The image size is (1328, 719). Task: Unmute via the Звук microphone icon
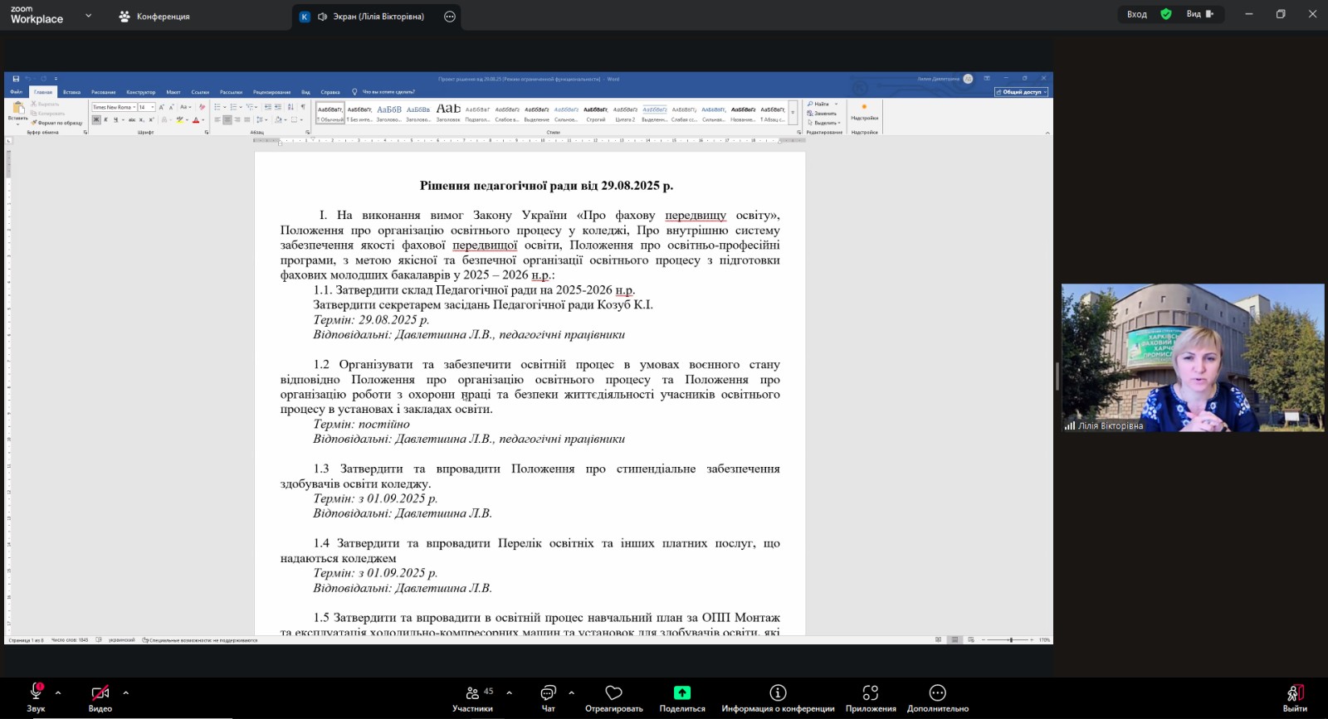point(37,691)
